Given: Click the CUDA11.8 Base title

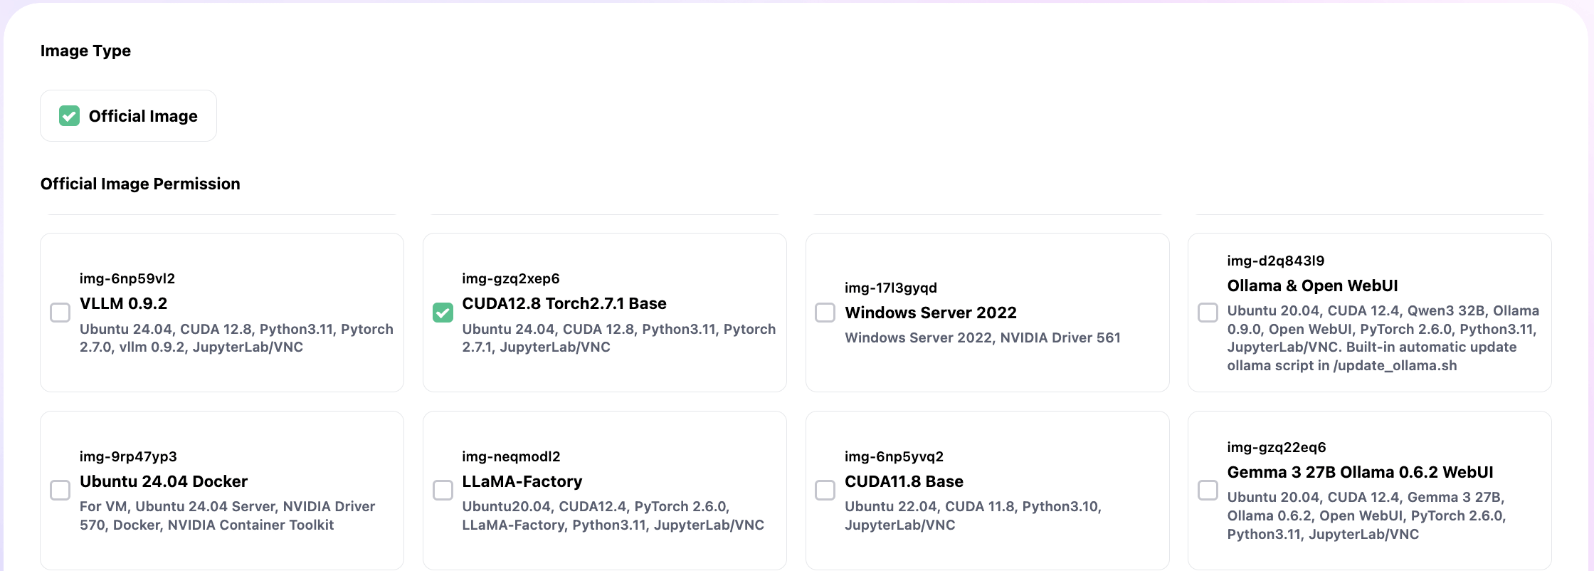Looking at the screenshot, I should [904, 481].
